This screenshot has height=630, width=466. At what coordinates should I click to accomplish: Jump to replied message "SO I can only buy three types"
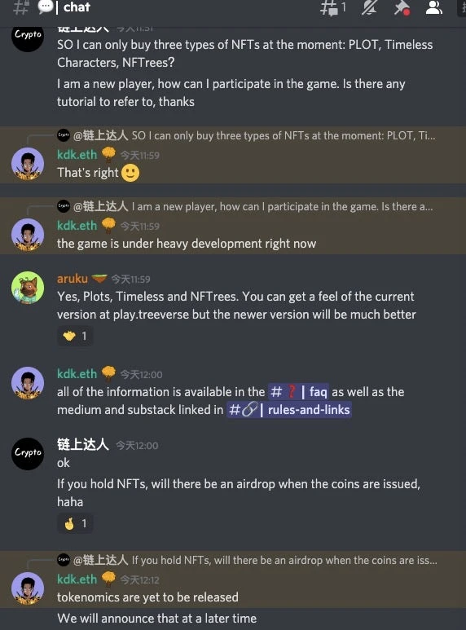(x=284, y=136)
